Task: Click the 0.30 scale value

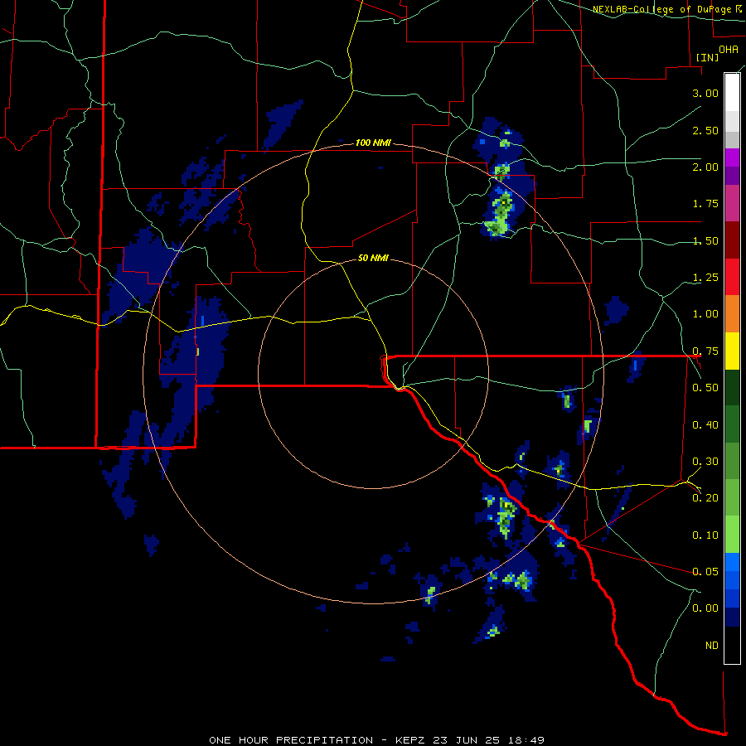Action: pyautogui.click(x=705, y=462)
